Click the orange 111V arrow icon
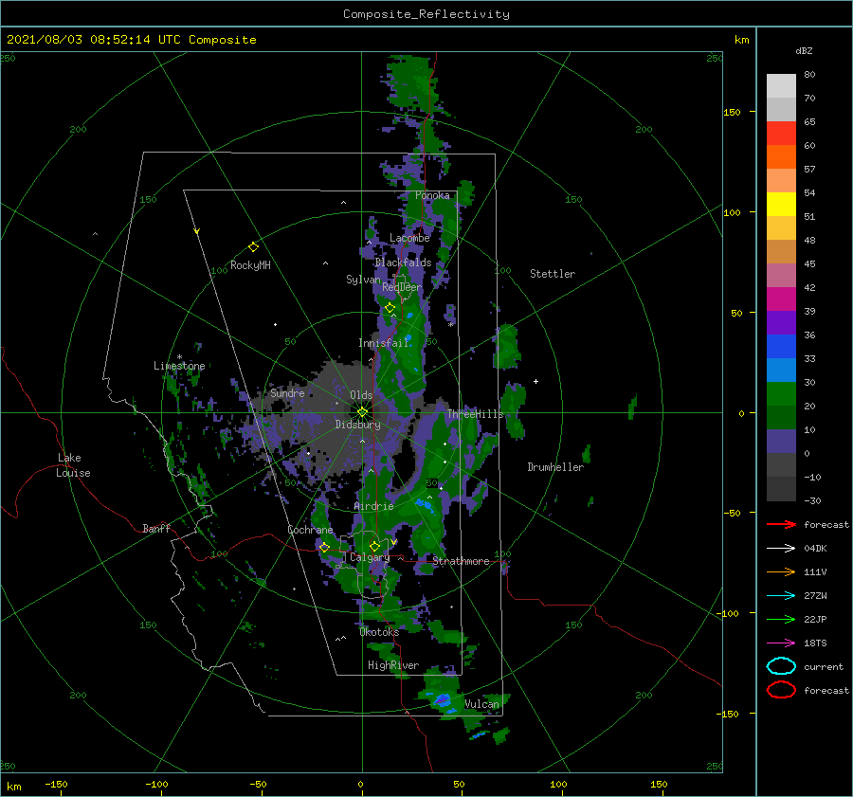 pyautogui.click(x=781, y=571)
